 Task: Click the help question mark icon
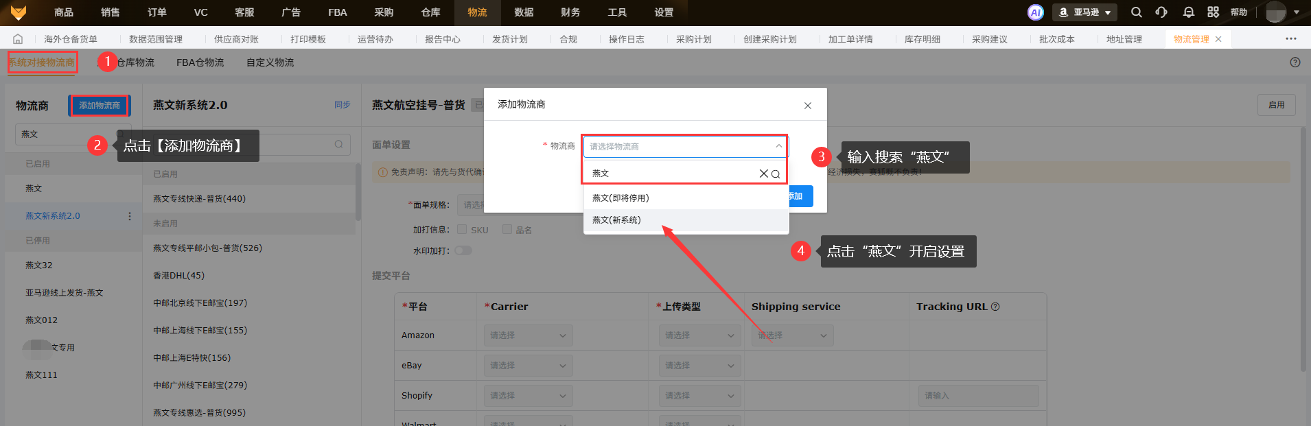[x=1295, y=62]
